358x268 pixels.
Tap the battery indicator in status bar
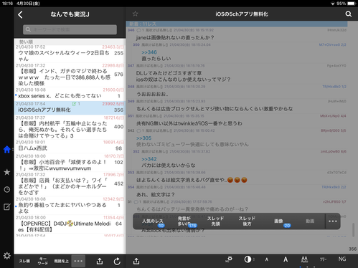click(x=352, y=4)
